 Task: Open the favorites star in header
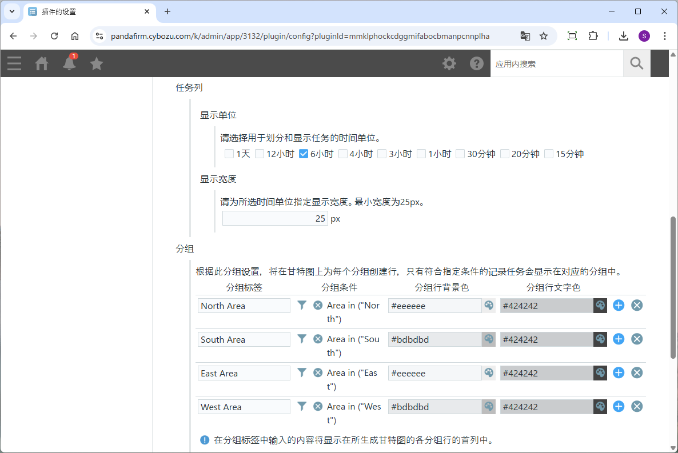(97, 63)
